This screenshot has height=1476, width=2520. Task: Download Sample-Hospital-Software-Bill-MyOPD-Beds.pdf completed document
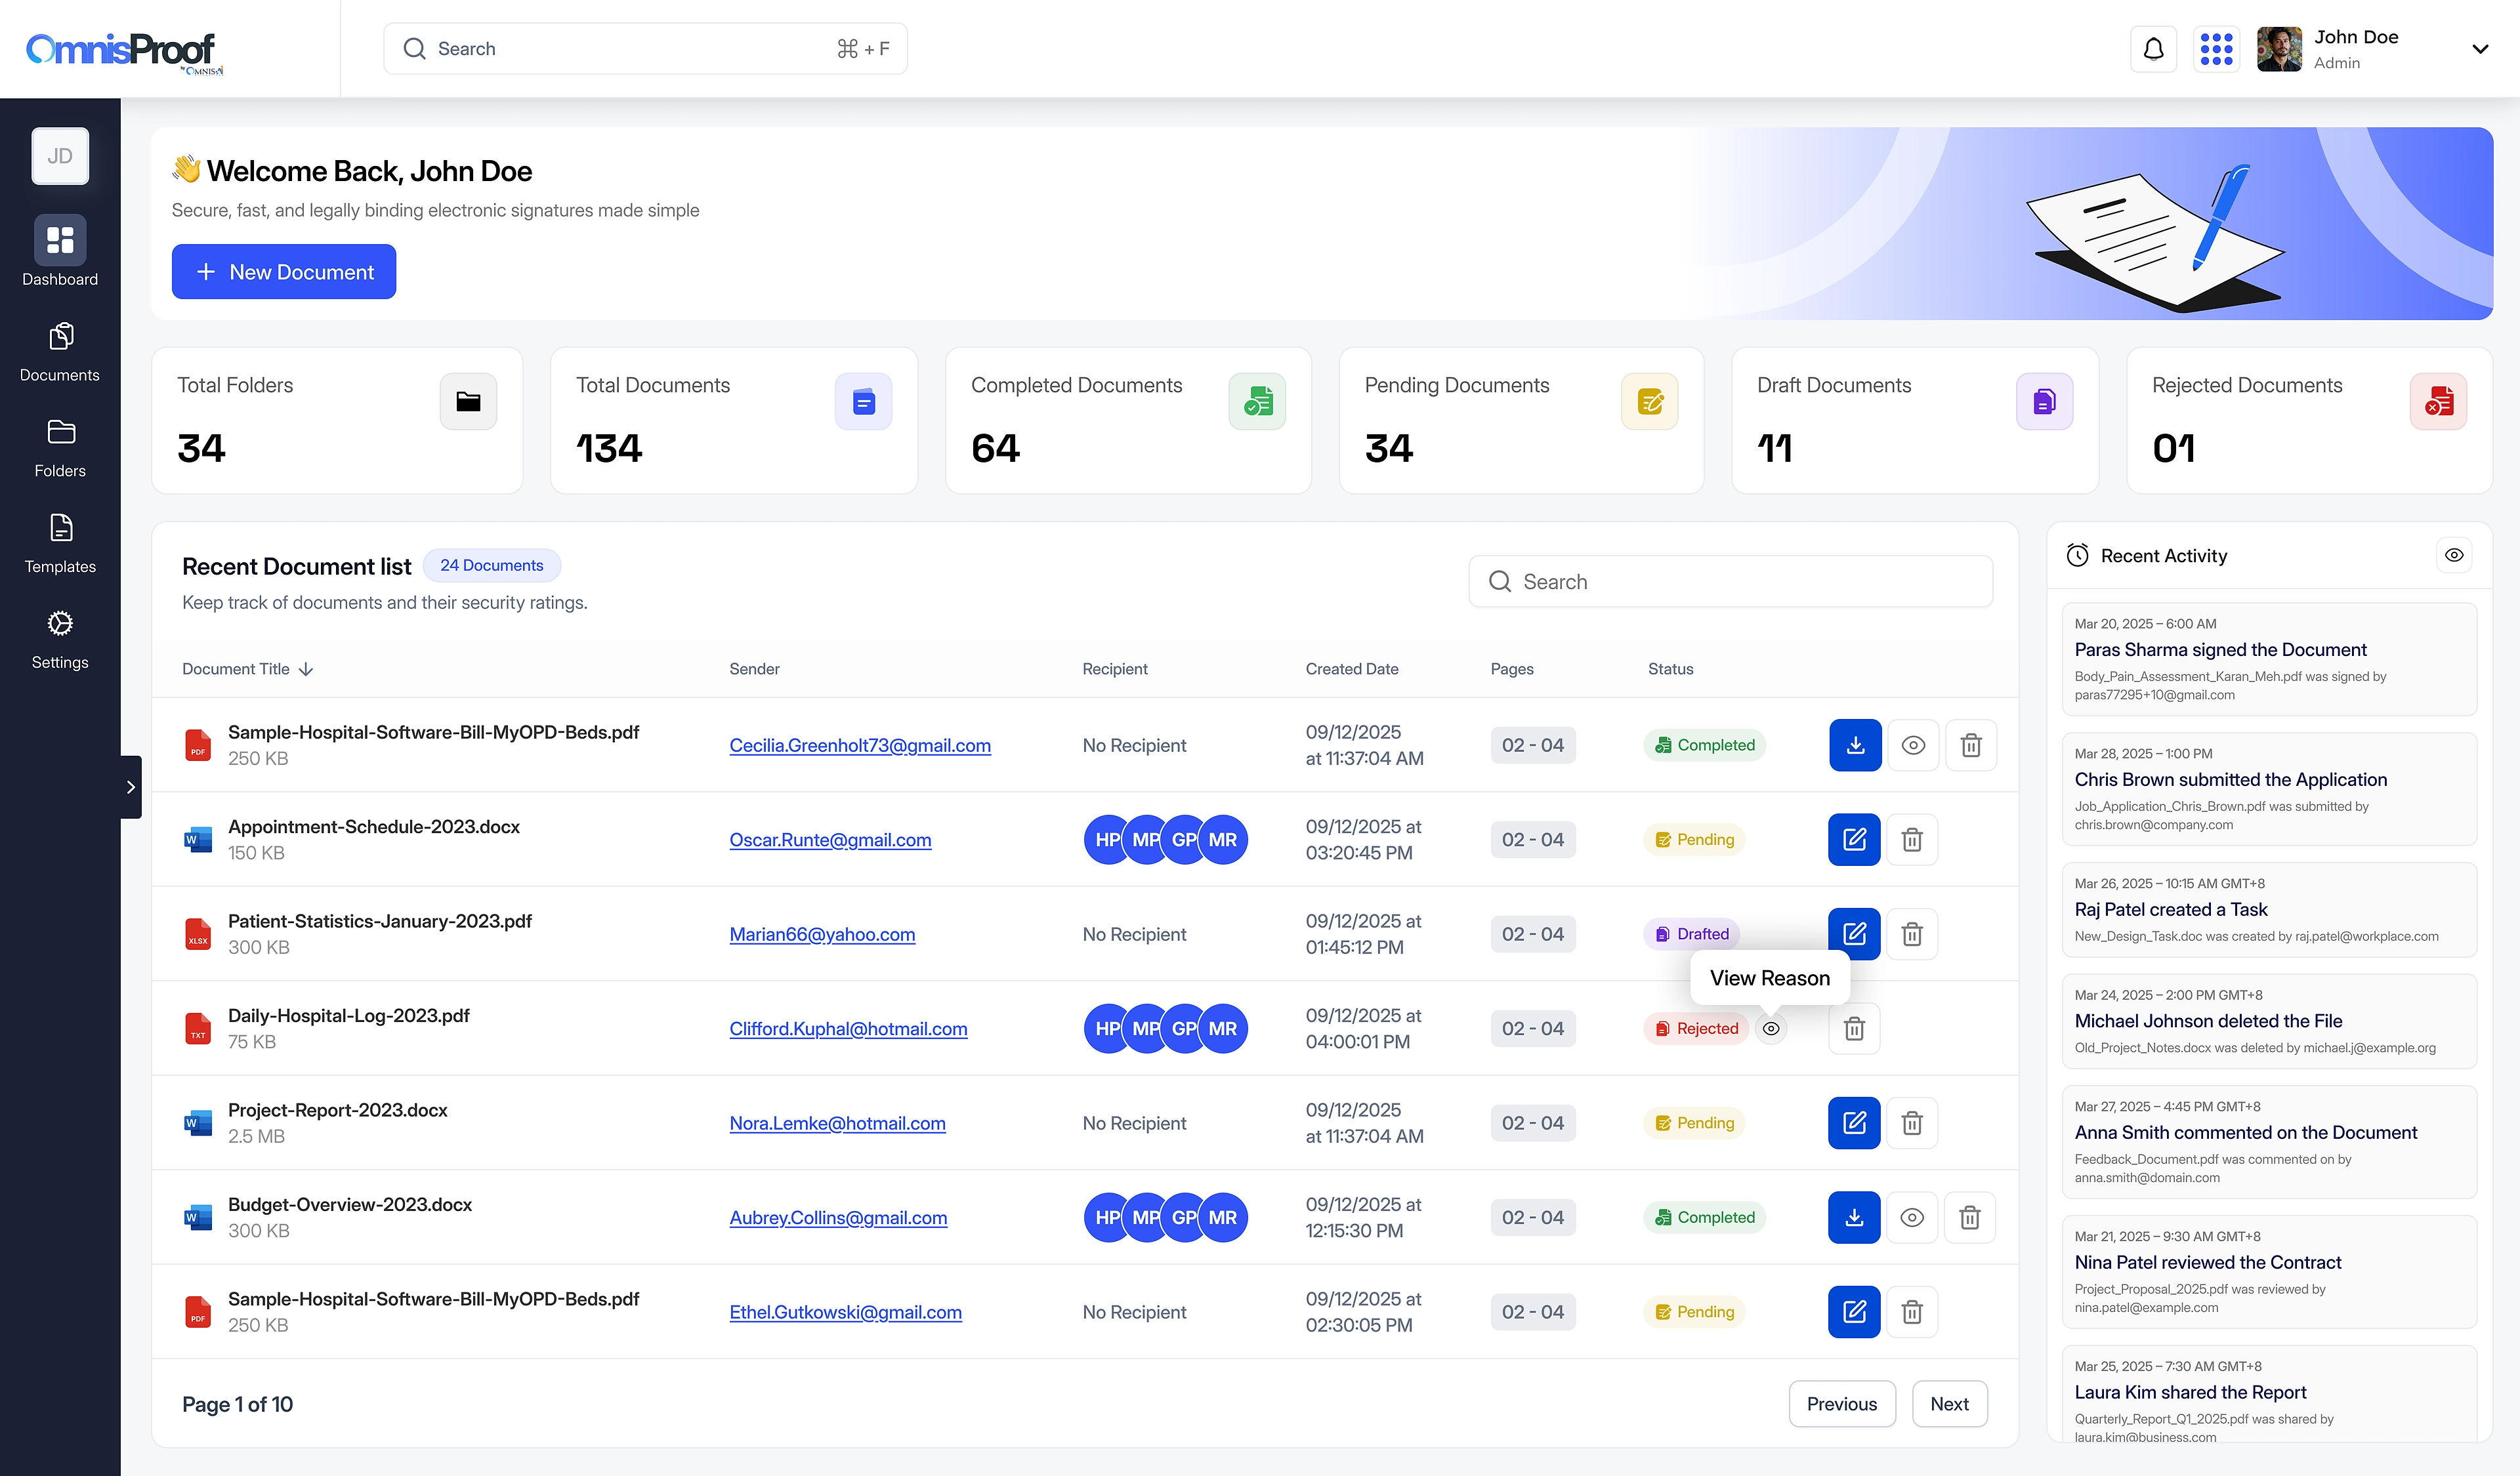(x=1855, y=745)
